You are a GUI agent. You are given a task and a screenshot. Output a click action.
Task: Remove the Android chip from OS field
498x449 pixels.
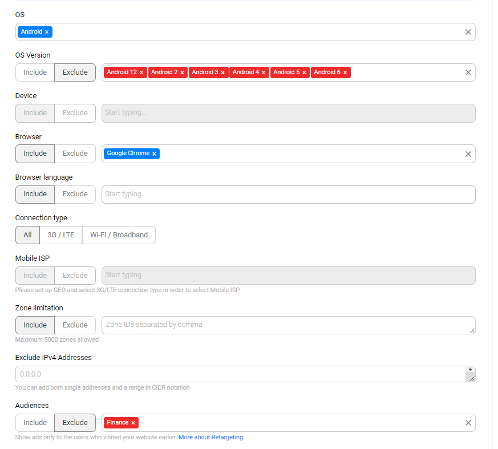point(47,31)
